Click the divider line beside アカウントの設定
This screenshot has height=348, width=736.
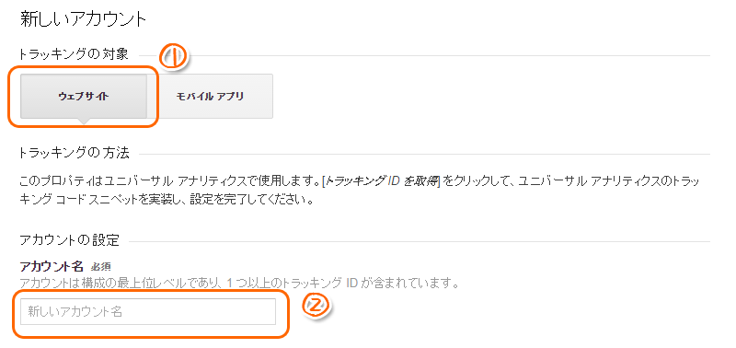420,242
